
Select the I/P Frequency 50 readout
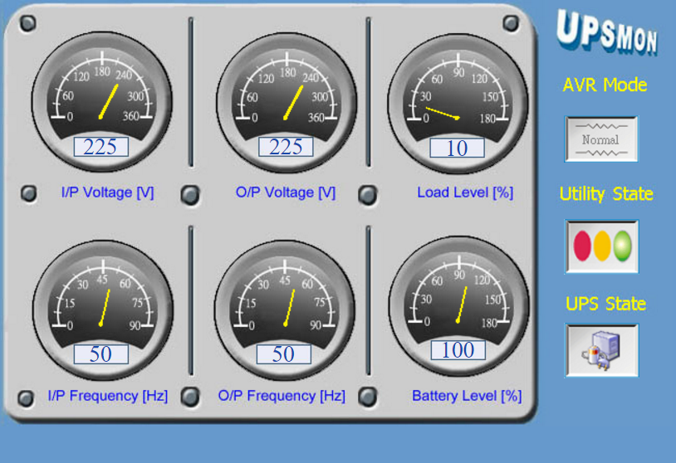pos(100,354)
